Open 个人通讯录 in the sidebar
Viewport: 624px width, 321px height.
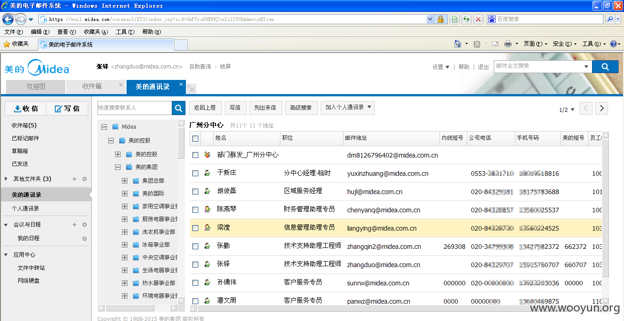coord(26,209)
